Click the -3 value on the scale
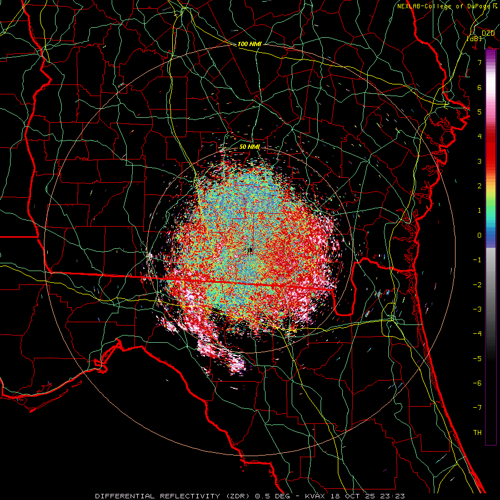 click(x=477, y=309)
